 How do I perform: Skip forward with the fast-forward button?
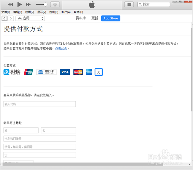(28, 4)
